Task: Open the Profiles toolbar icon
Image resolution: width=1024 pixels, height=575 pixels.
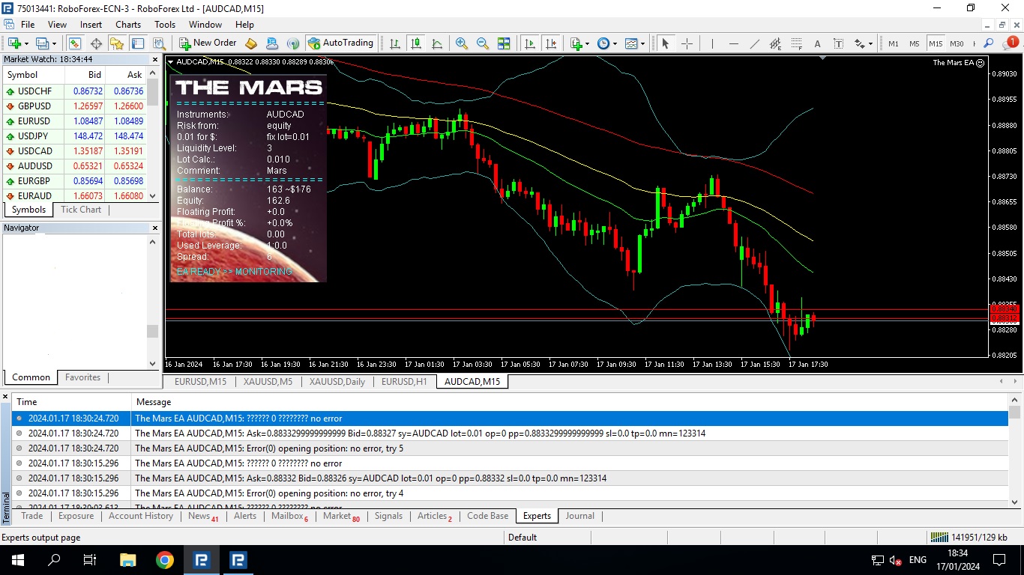Action: 42,43
